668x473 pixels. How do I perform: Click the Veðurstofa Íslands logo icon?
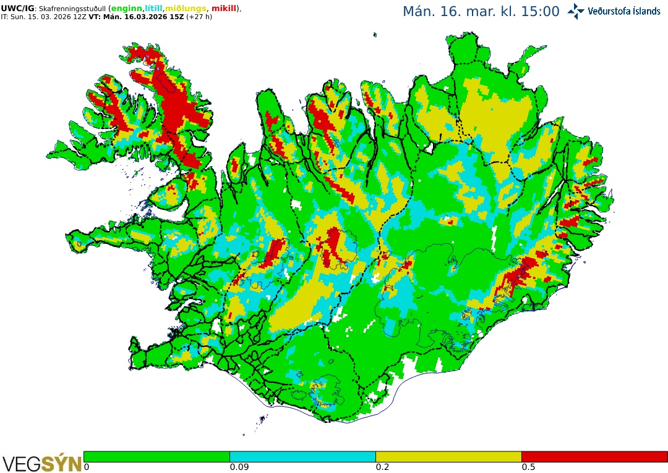click(576, 12)
